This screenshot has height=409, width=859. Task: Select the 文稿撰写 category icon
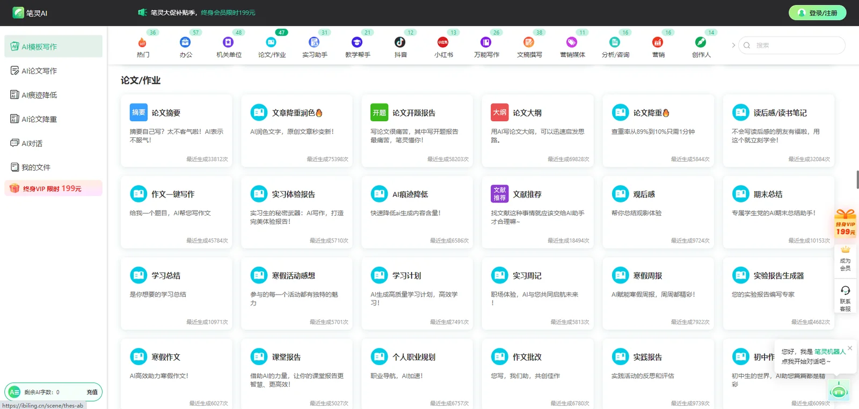tap(529, 42)
